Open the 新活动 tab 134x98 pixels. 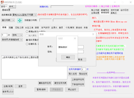[x=79, y=28]
